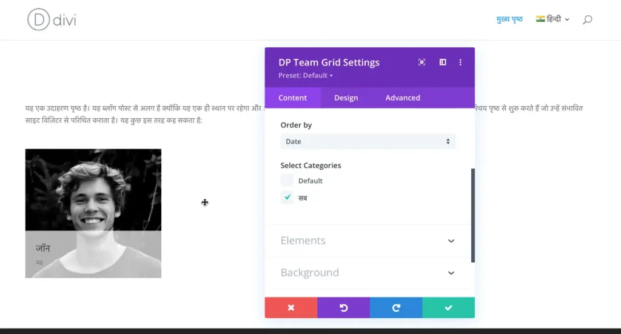Image resolution: width=621 pixels, height=334 pixels.
Task: Expand settings modal to fullscreen icon
Action: tap(422, 62)
